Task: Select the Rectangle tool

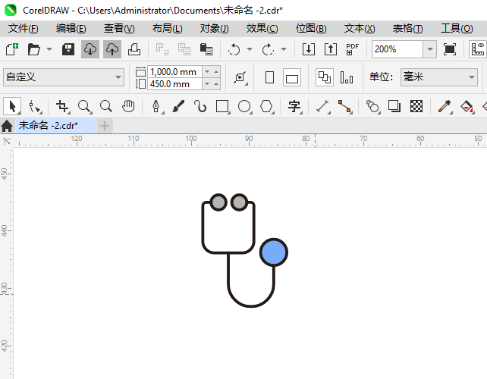Action: point(222,106)
